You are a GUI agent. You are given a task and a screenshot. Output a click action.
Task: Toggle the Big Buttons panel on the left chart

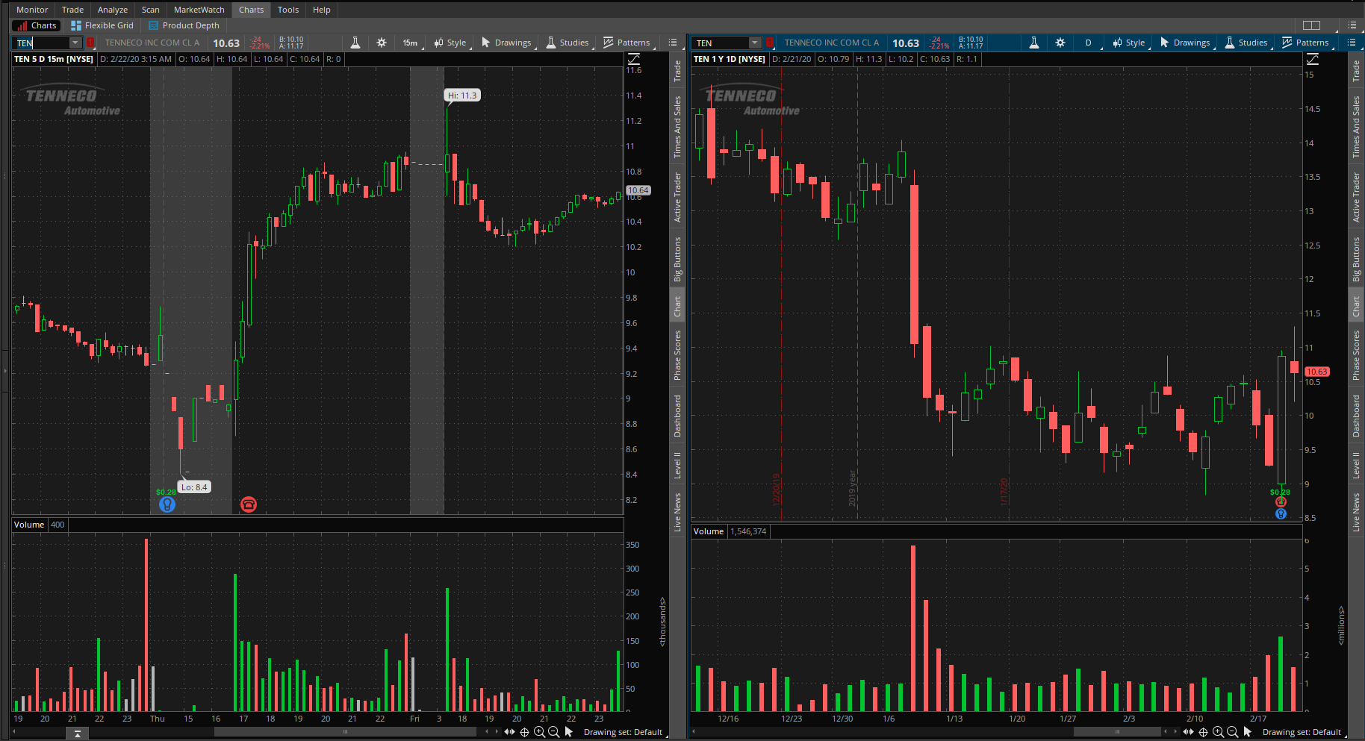click(677, 258)
